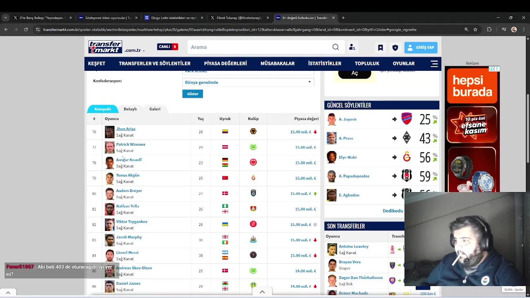530x298 pixels.
Task: Open KEŞFET menu
Action: coord(96,64)
